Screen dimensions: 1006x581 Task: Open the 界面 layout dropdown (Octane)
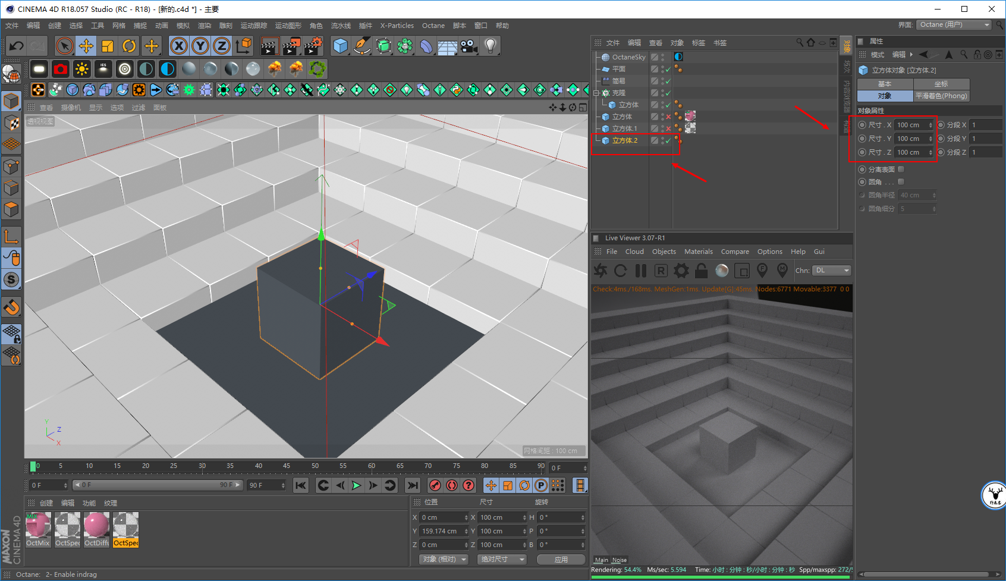point(954,25)
